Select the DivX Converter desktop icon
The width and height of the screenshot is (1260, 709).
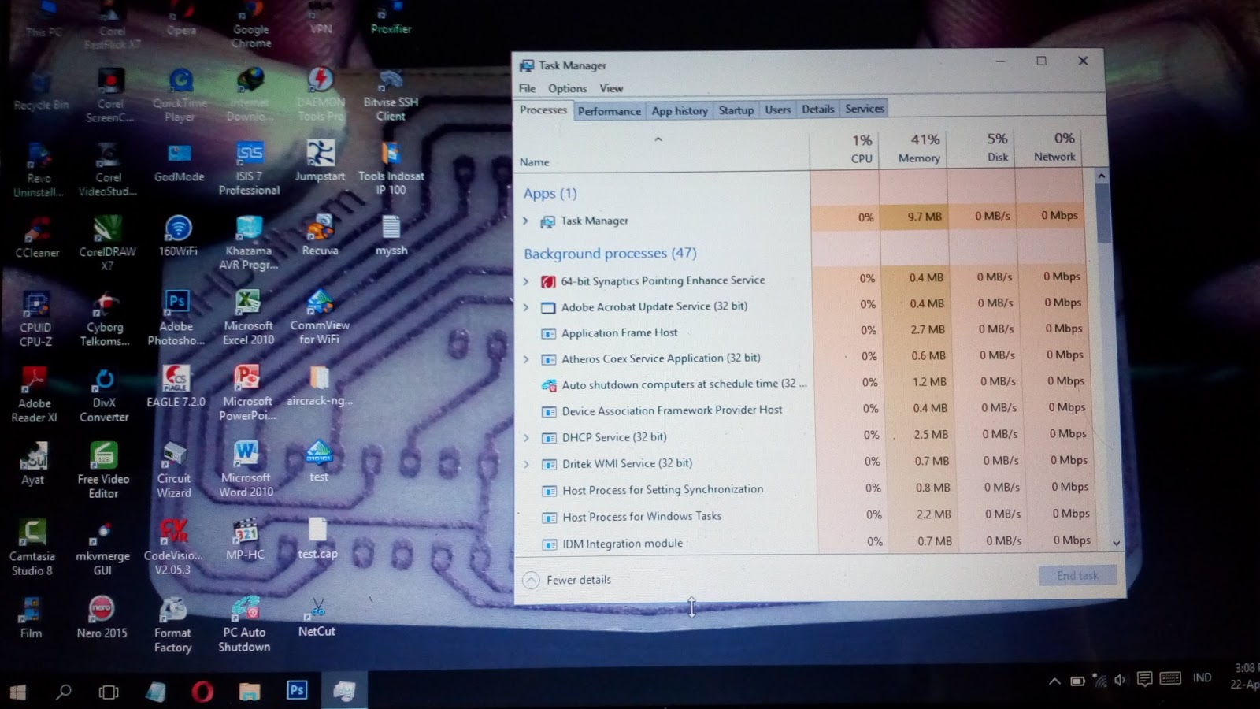(x=104, y=395)
